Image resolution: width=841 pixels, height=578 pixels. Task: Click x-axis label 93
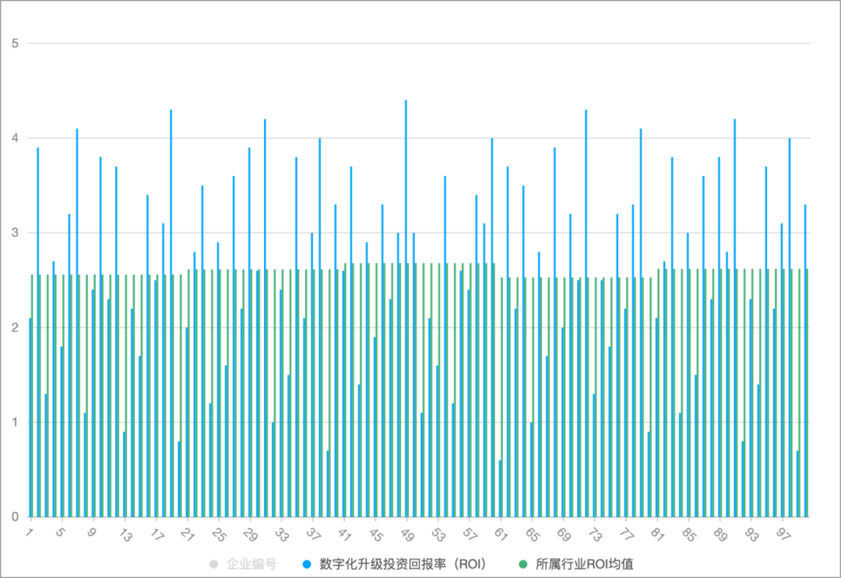(751, 534)
